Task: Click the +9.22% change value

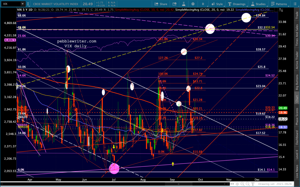Action: (x=100, y=6)
